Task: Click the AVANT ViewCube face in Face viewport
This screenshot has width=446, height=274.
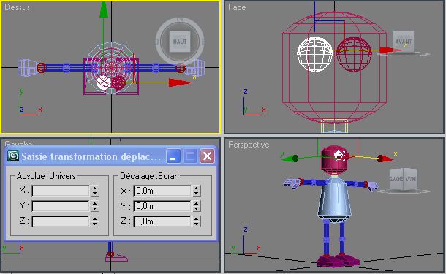Action: 404,42
